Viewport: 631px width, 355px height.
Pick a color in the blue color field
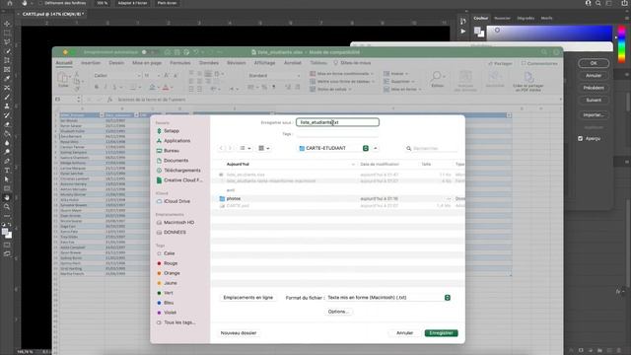click(x=550, y=33)
